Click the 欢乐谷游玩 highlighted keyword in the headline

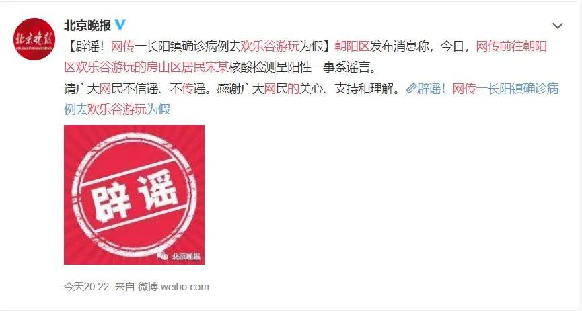tap(270, 46)
